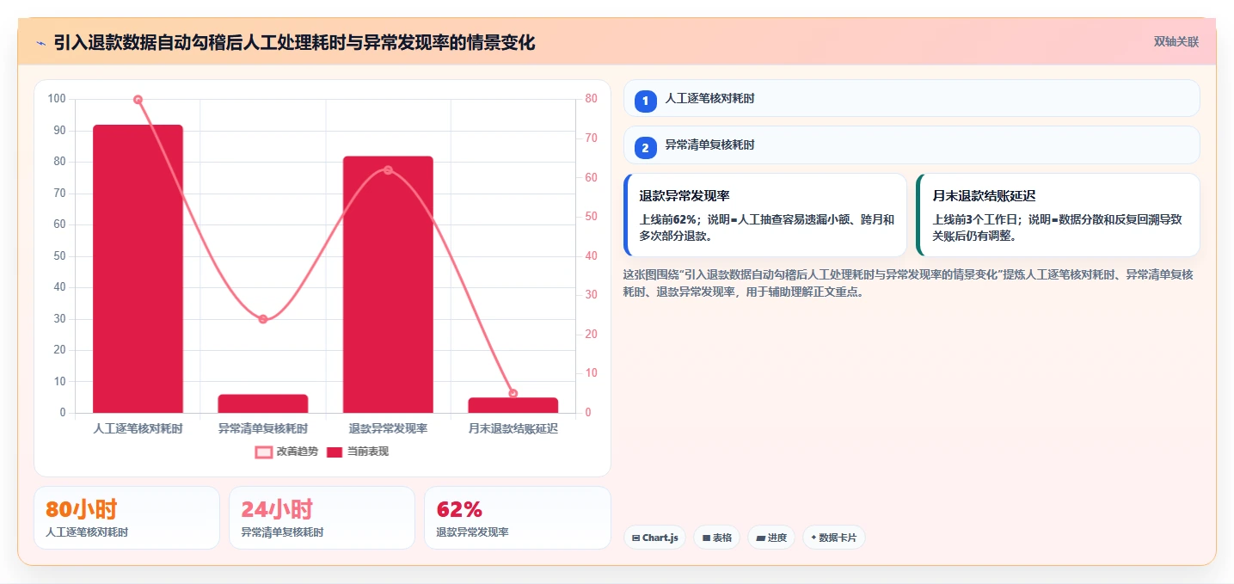Click the 双轴关联 label in header
This screenshot has width=1234, height=584.
pos(1176,41)
